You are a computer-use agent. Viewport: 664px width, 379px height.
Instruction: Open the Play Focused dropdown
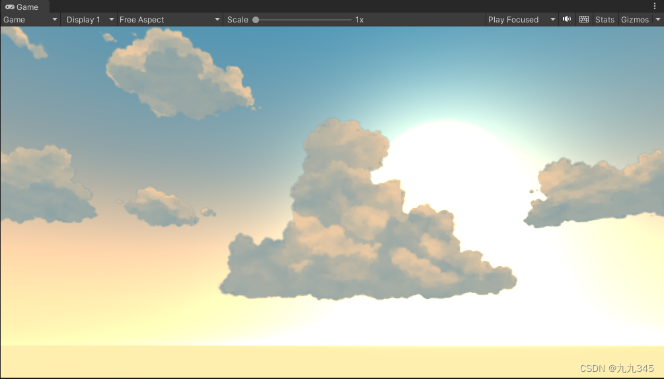point(521,19)
